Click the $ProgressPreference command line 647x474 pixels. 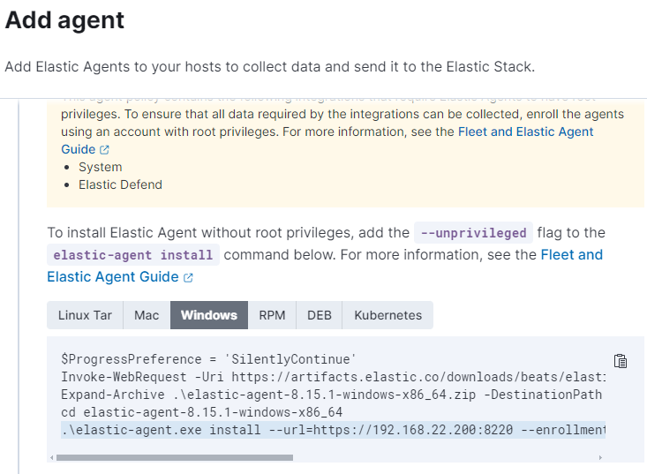(x=208, y=359)
